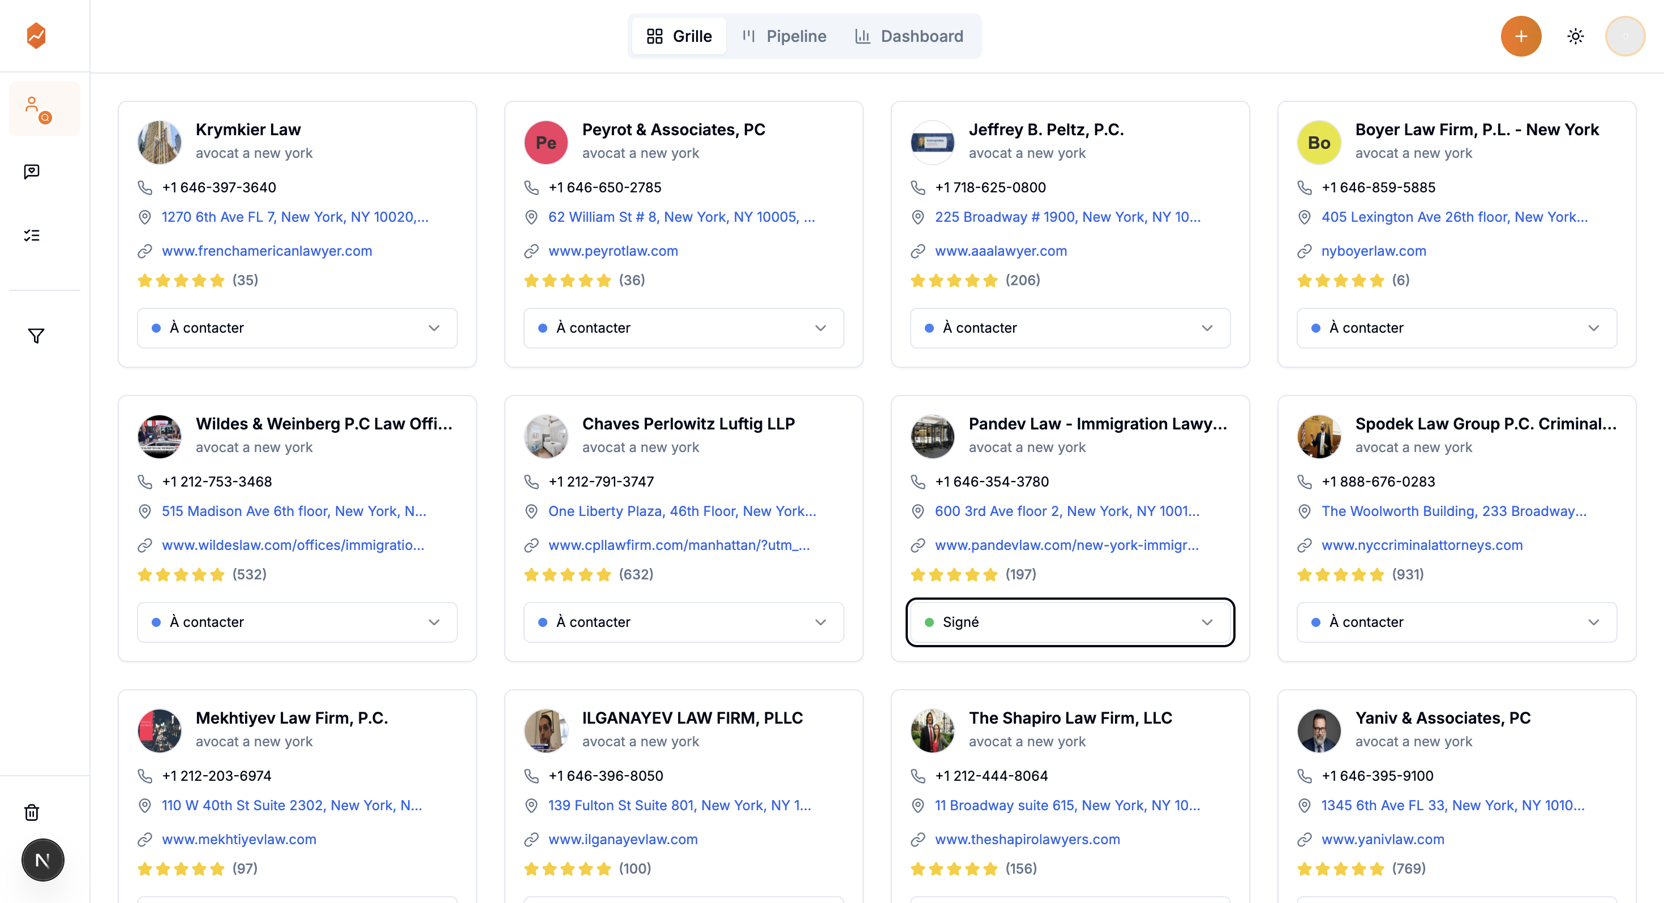Open nyboyerlaw.com link

point(1373,251)
